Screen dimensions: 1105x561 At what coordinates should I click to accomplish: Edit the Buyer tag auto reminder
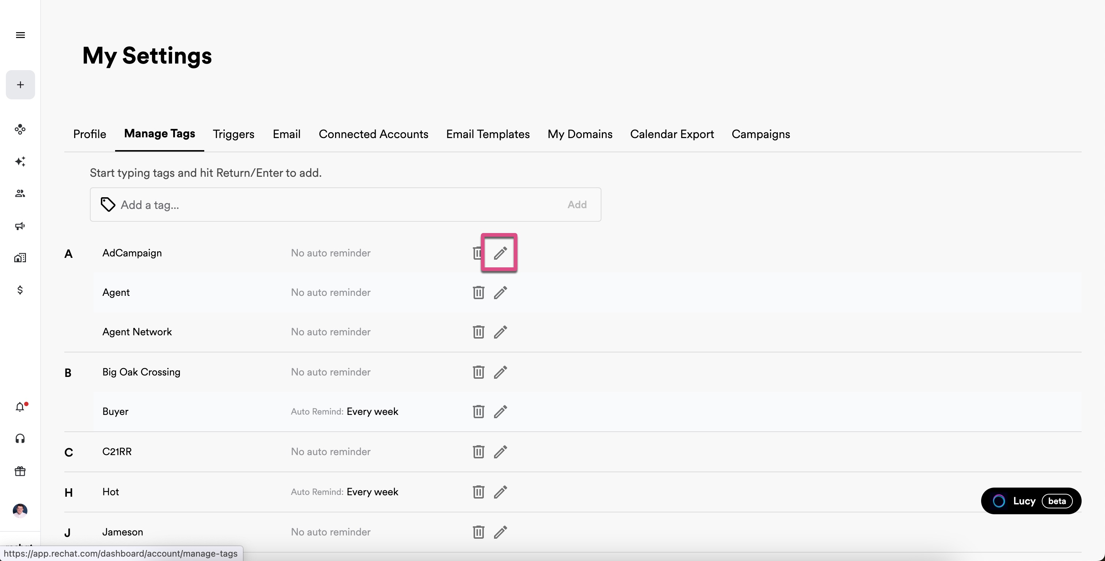pyautogui.click(x=500, y=412)
